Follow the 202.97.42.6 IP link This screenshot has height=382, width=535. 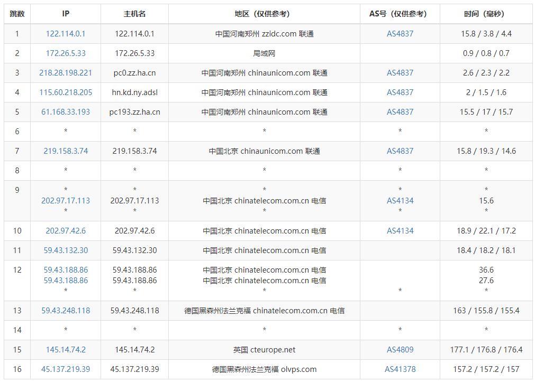pos(66,231)
